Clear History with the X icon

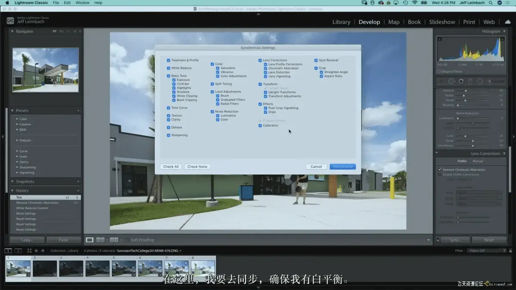pos(78,190)
